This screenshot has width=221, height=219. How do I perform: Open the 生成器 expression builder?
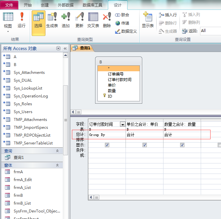[x=168, y=31]
